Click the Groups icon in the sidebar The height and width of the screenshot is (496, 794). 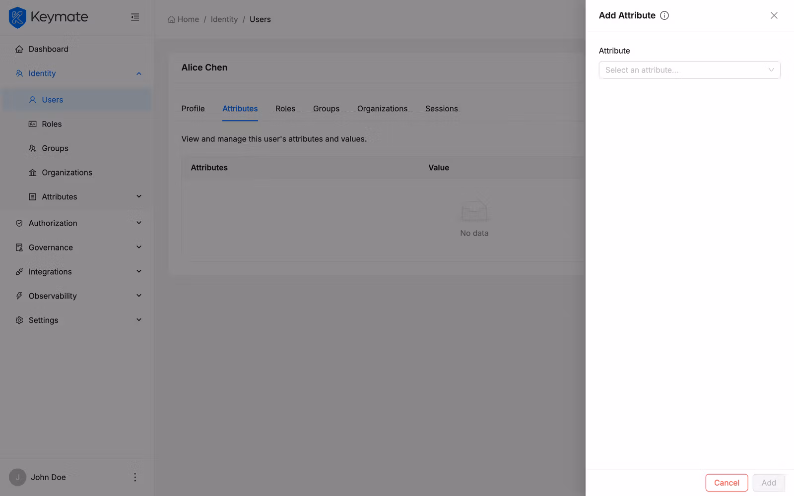click(x=32, y=148)
